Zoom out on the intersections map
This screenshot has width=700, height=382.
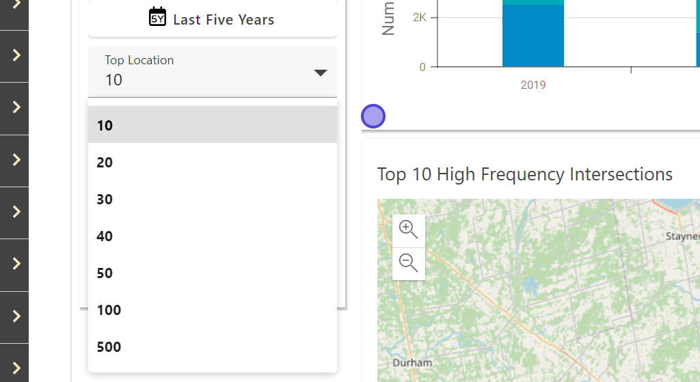click(408, 262)
